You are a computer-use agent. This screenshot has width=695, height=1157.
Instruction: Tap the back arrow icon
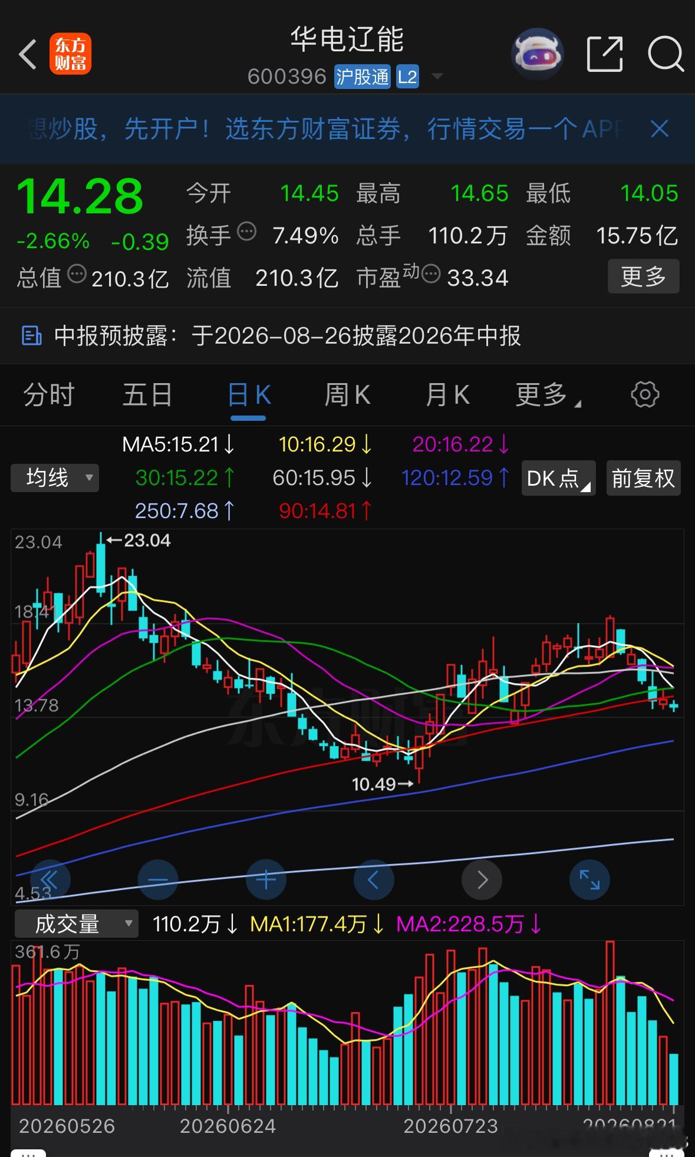(x=28, y=54)
